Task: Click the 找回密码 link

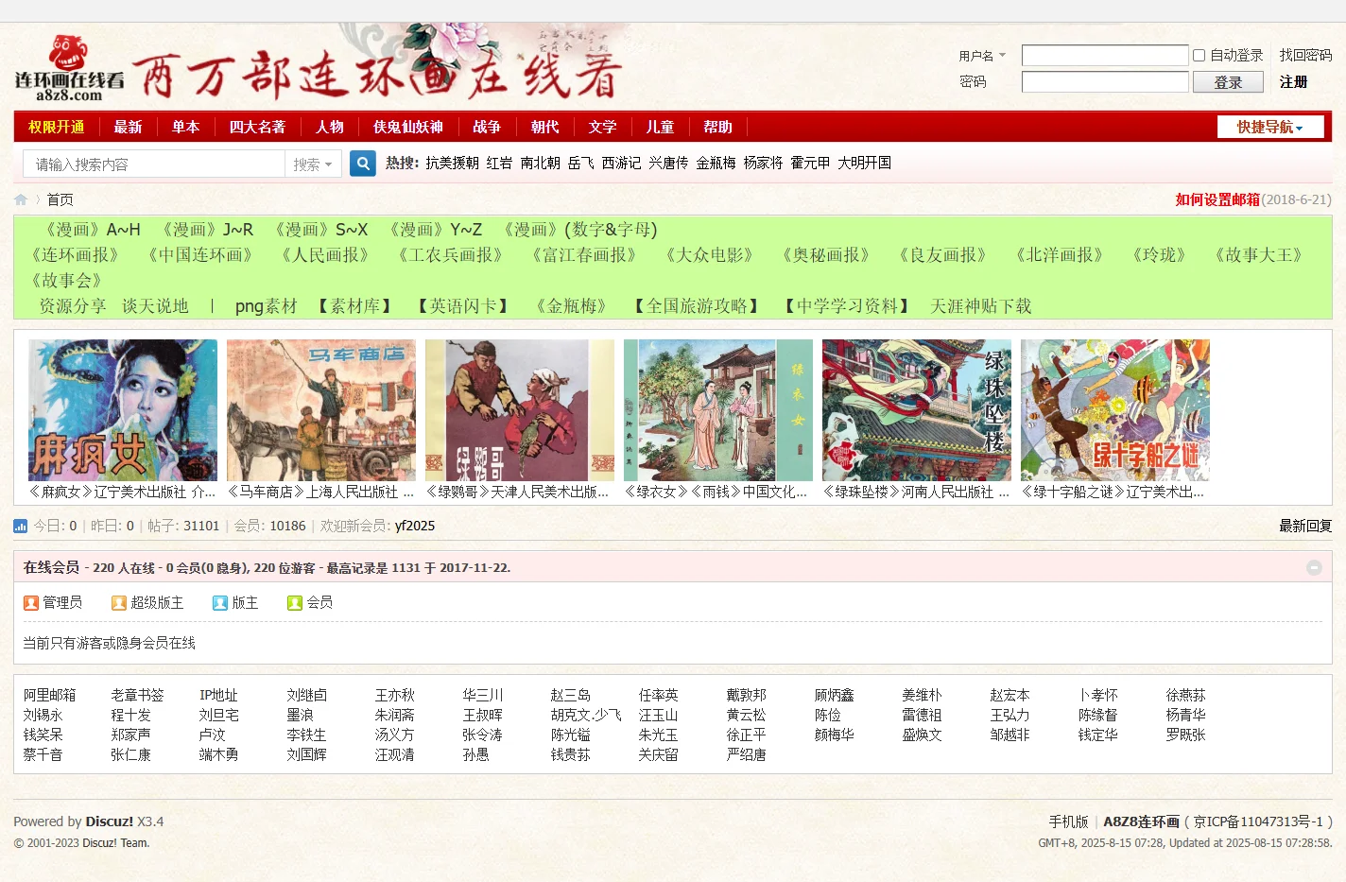Action: pos(1305,56)
